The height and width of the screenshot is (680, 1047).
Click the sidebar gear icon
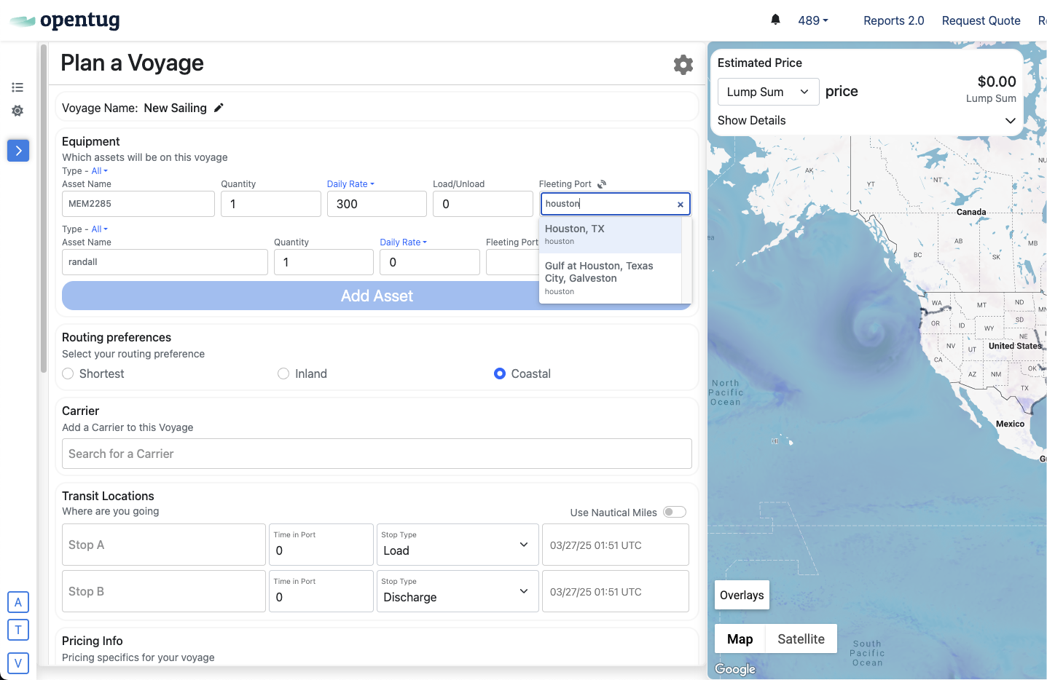(x=17, y=111)
